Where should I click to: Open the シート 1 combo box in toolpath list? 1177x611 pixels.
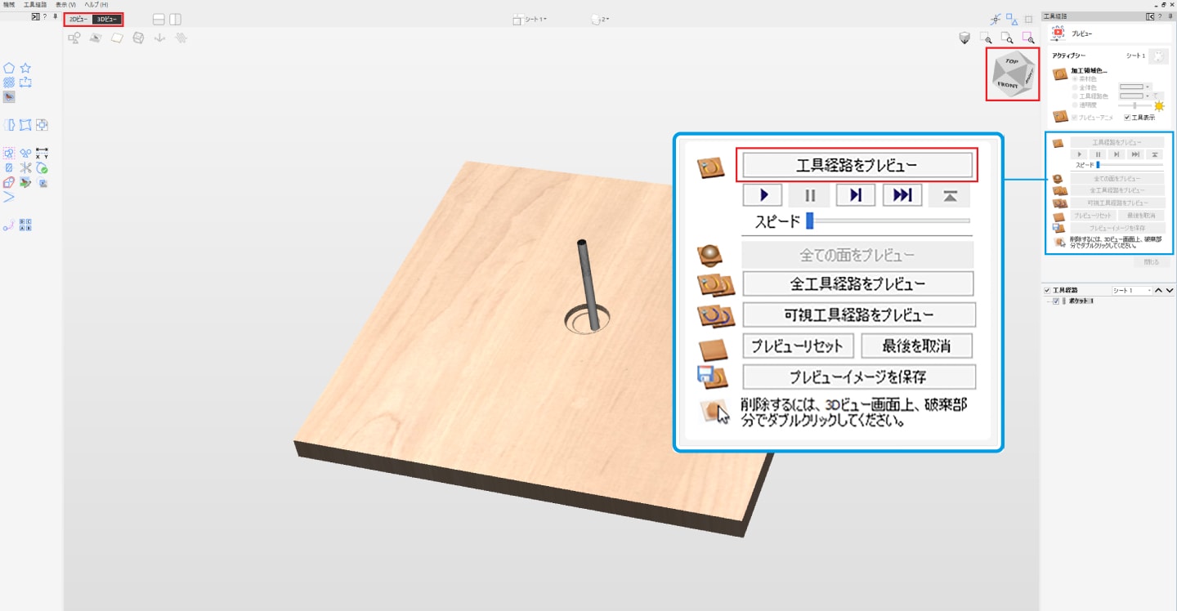[1131, 290]
